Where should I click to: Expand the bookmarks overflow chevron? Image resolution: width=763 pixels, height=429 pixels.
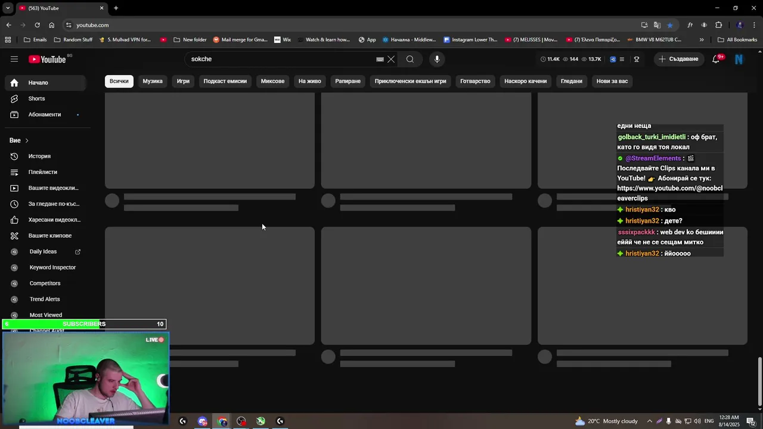[x=702, y=40]
